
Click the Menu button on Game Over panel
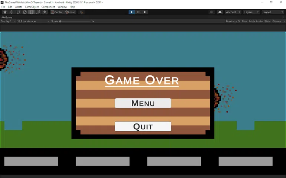tap(143, 103)
